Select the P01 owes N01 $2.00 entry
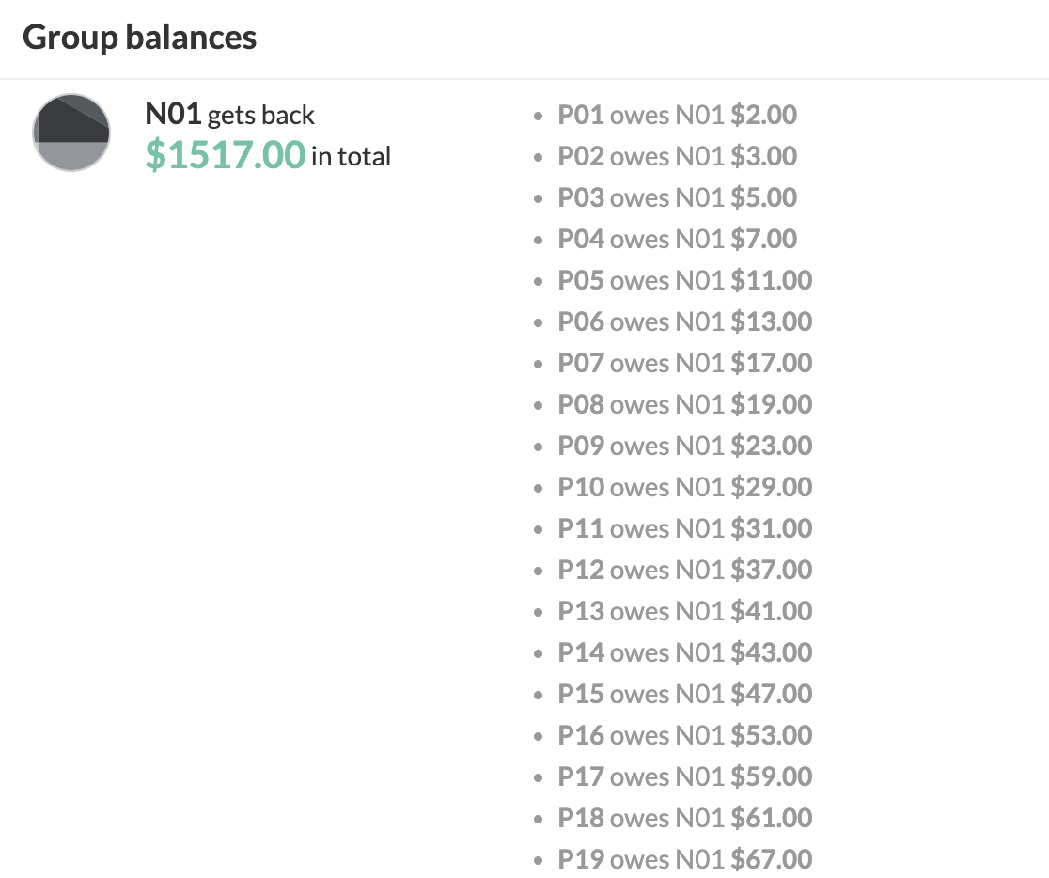Viewport: 1049px width, 878px height. [x=677, y=116]
